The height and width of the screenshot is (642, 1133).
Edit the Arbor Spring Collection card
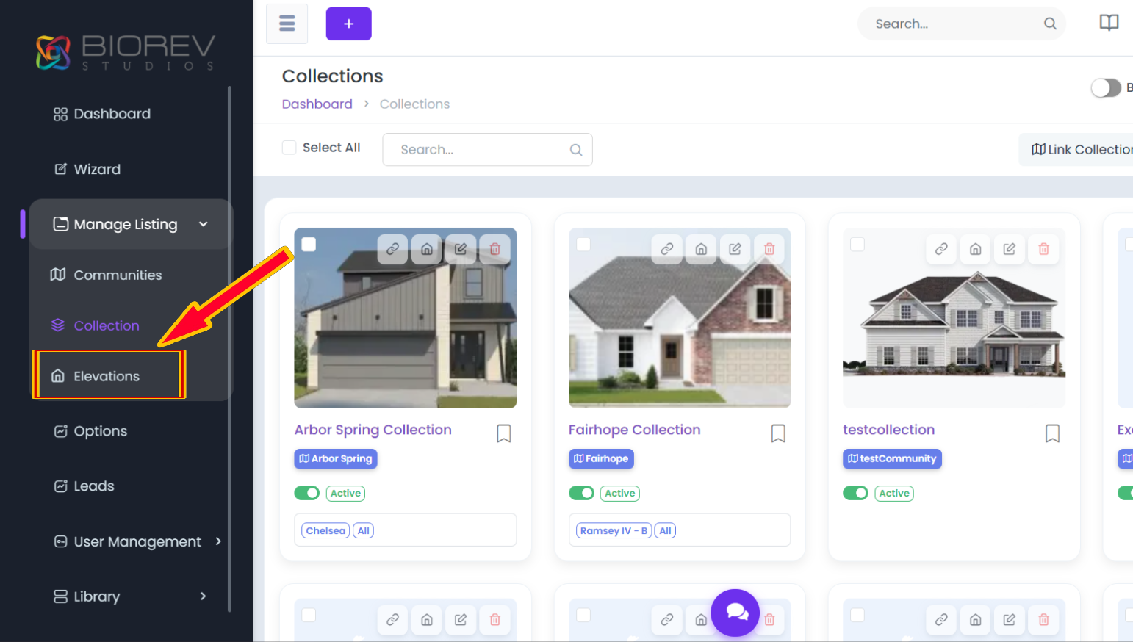pyautogui.click(x=461, y=249)
